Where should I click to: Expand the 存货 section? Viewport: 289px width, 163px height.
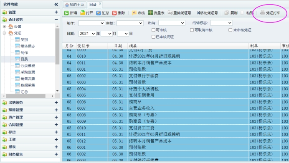click(x=56, y=132)
